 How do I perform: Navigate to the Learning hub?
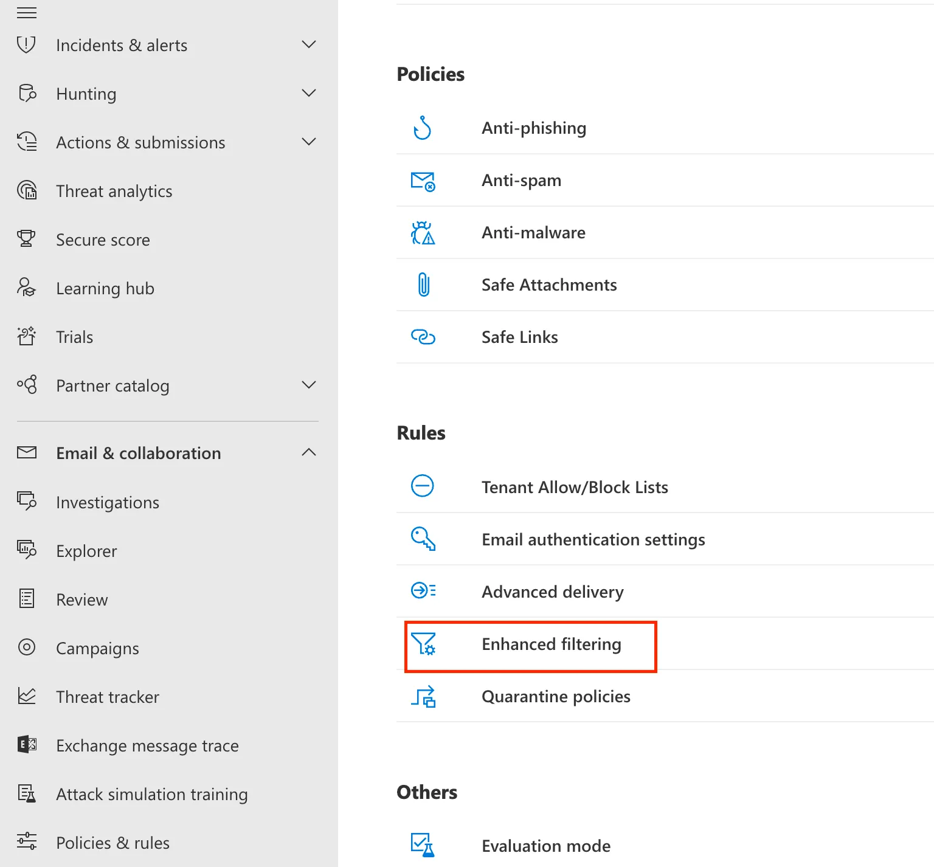click(x=105, y=288)
